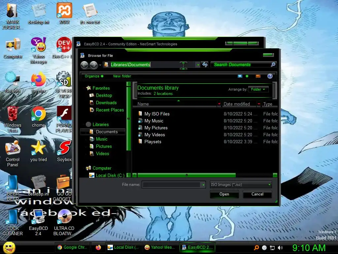338x254 pixels.
Task: Select the XNXX XAMPP-style desktop icon
Action: coord(64,13)
